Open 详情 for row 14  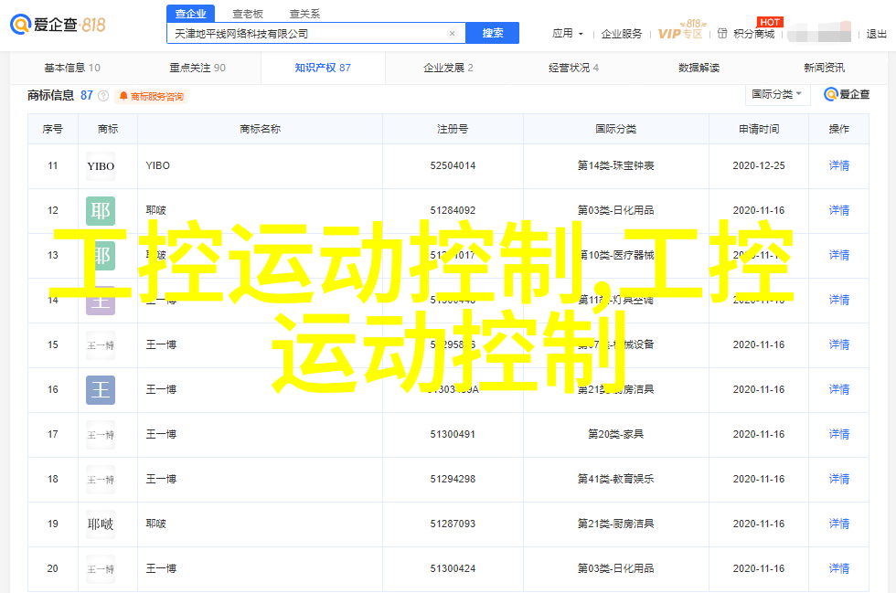[839, 300]
